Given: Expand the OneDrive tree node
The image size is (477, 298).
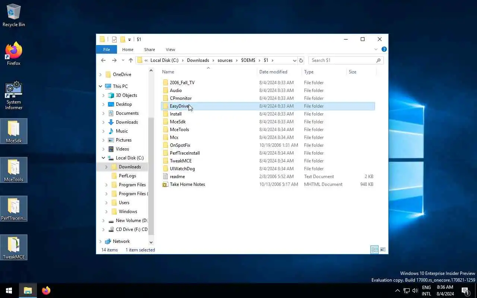Looking at the screenshot, I should click(101, 74).
